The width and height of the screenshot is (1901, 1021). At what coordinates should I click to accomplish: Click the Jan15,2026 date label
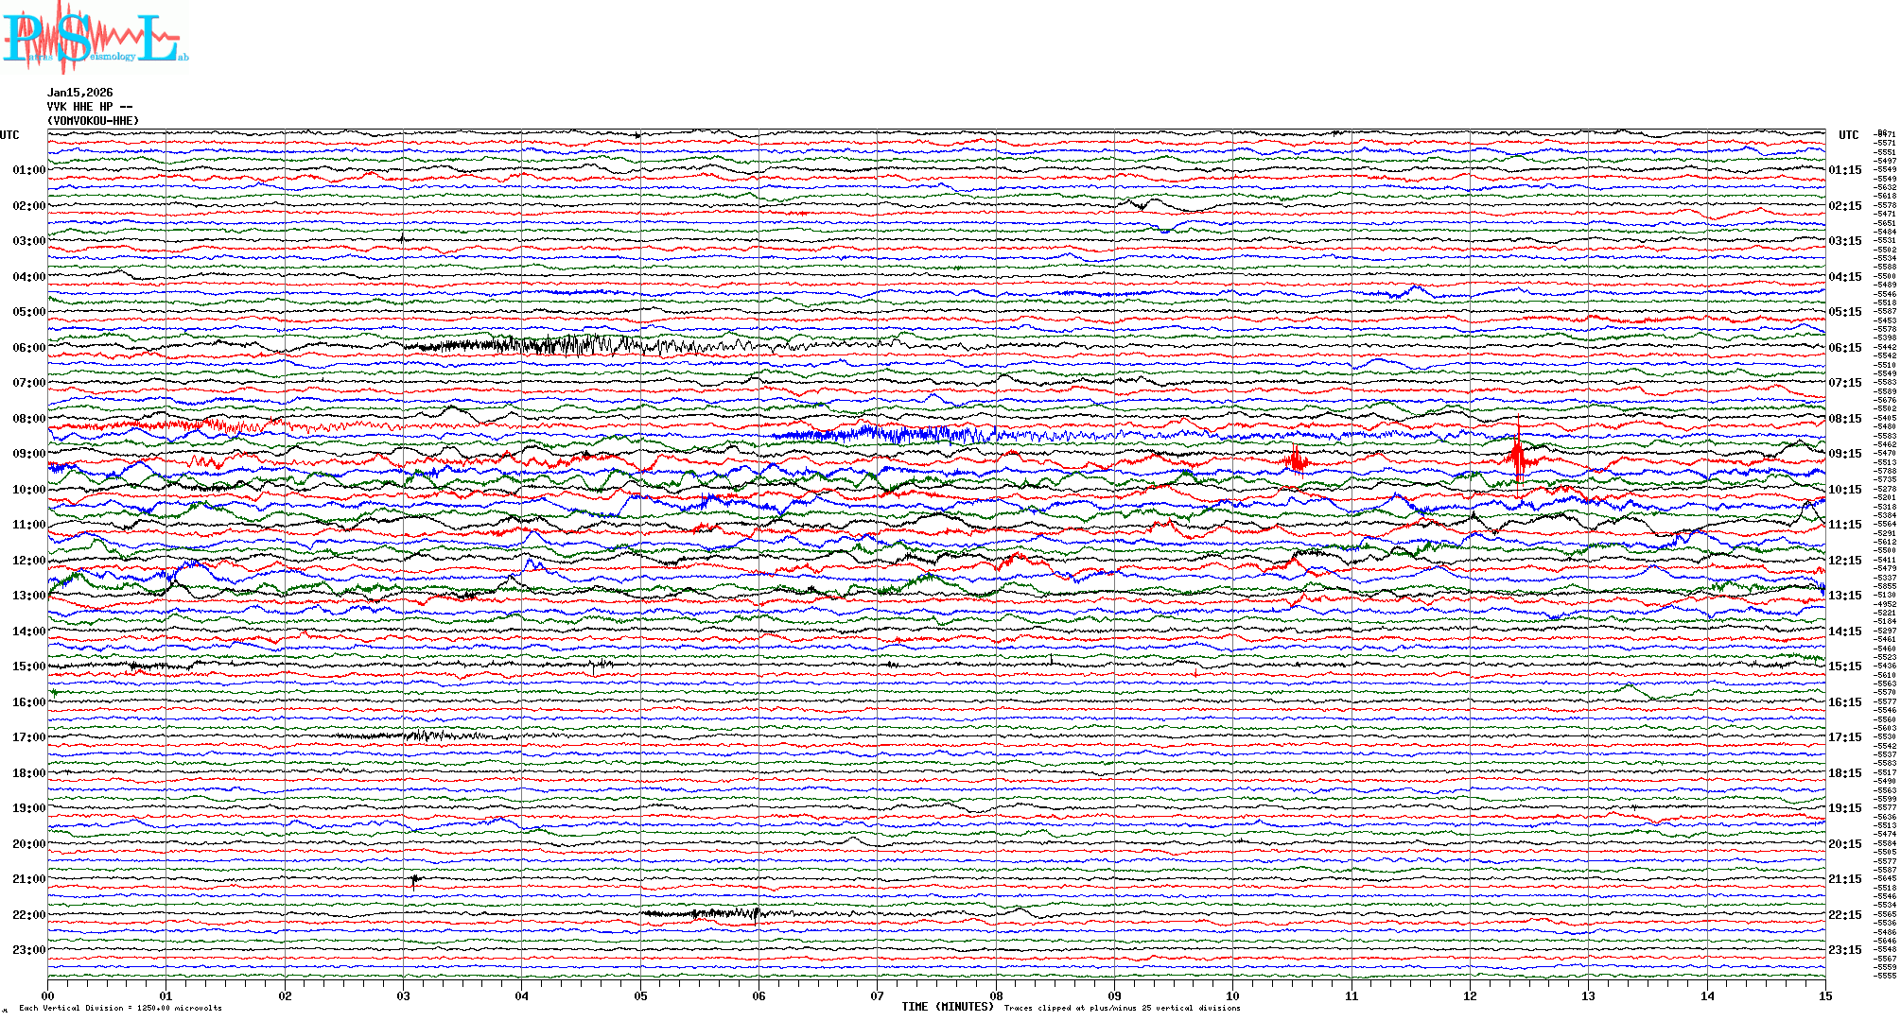coord(80,93)
